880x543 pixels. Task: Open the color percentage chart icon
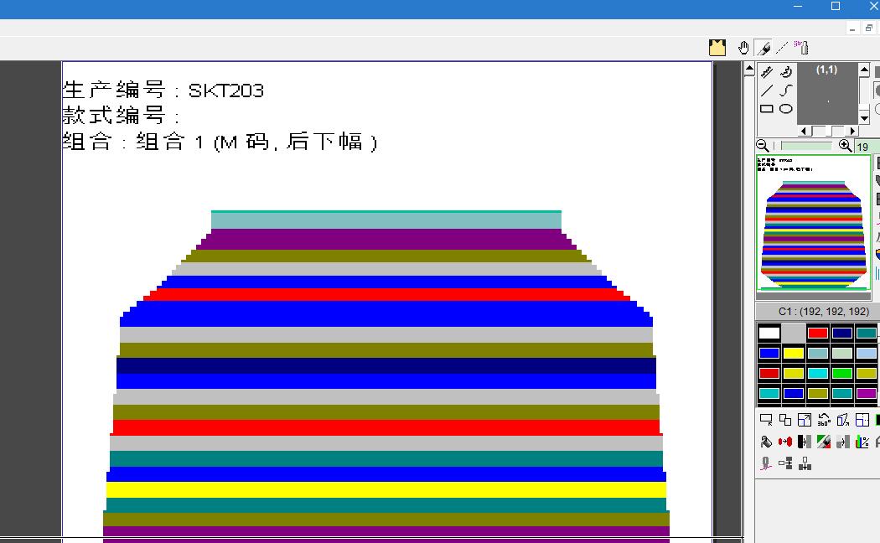click(x=862, y=442)
